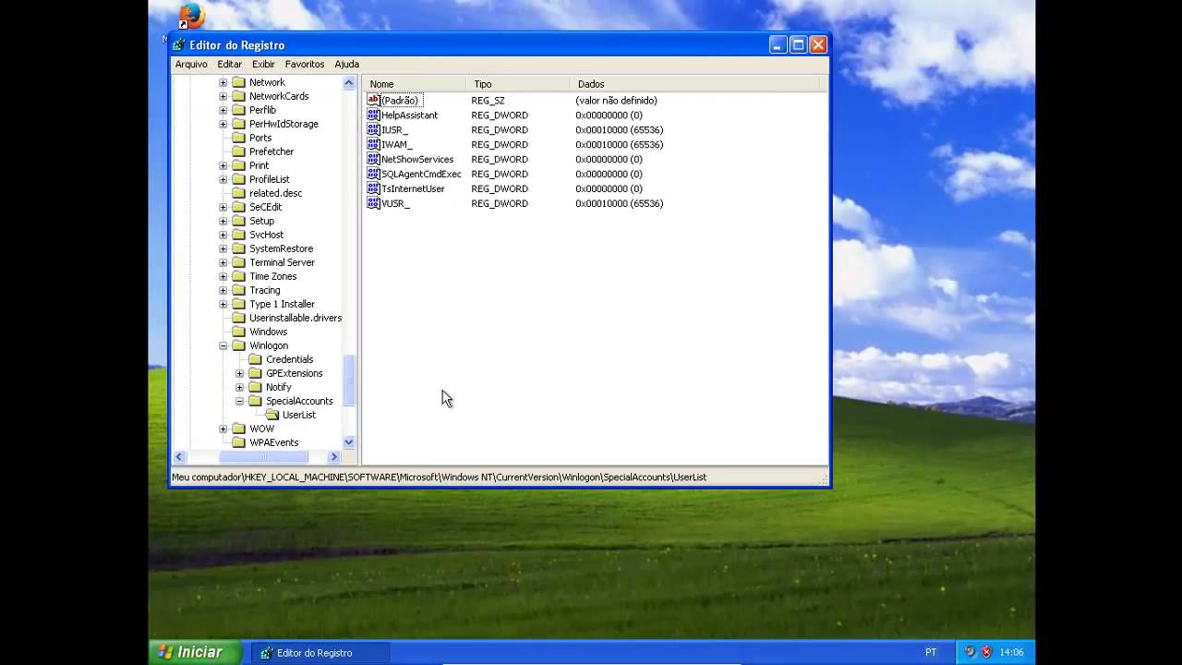Click the related.desc folder icon

pyautogui.click(x=238, y=193)
